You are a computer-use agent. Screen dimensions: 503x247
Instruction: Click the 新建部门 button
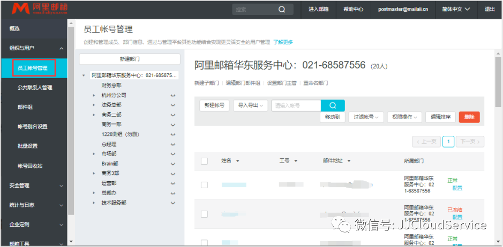pos(130,59)
